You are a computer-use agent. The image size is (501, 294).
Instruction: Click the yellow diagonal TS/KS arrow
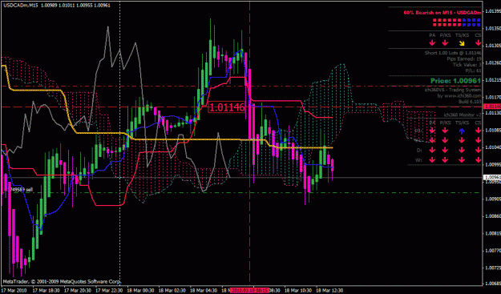(x=462, y=43)
